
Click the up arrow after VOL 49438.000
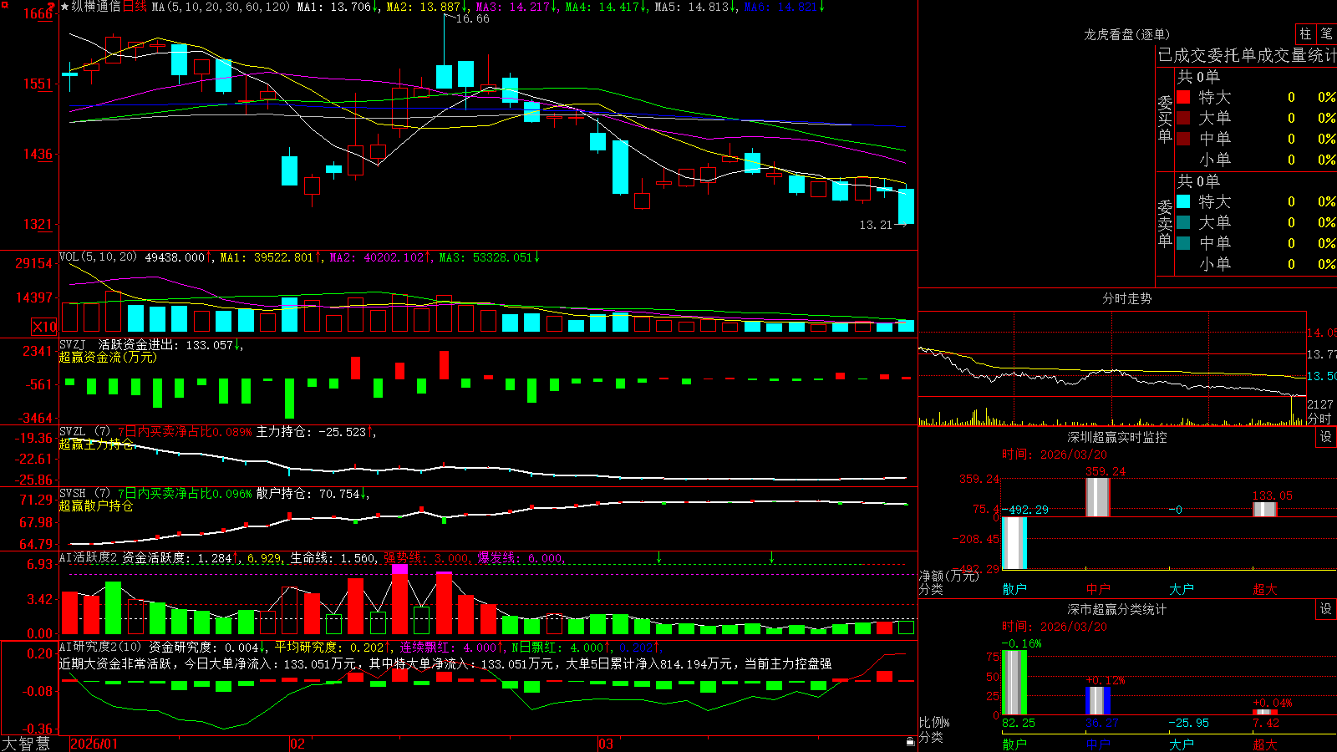click(209, 257)
